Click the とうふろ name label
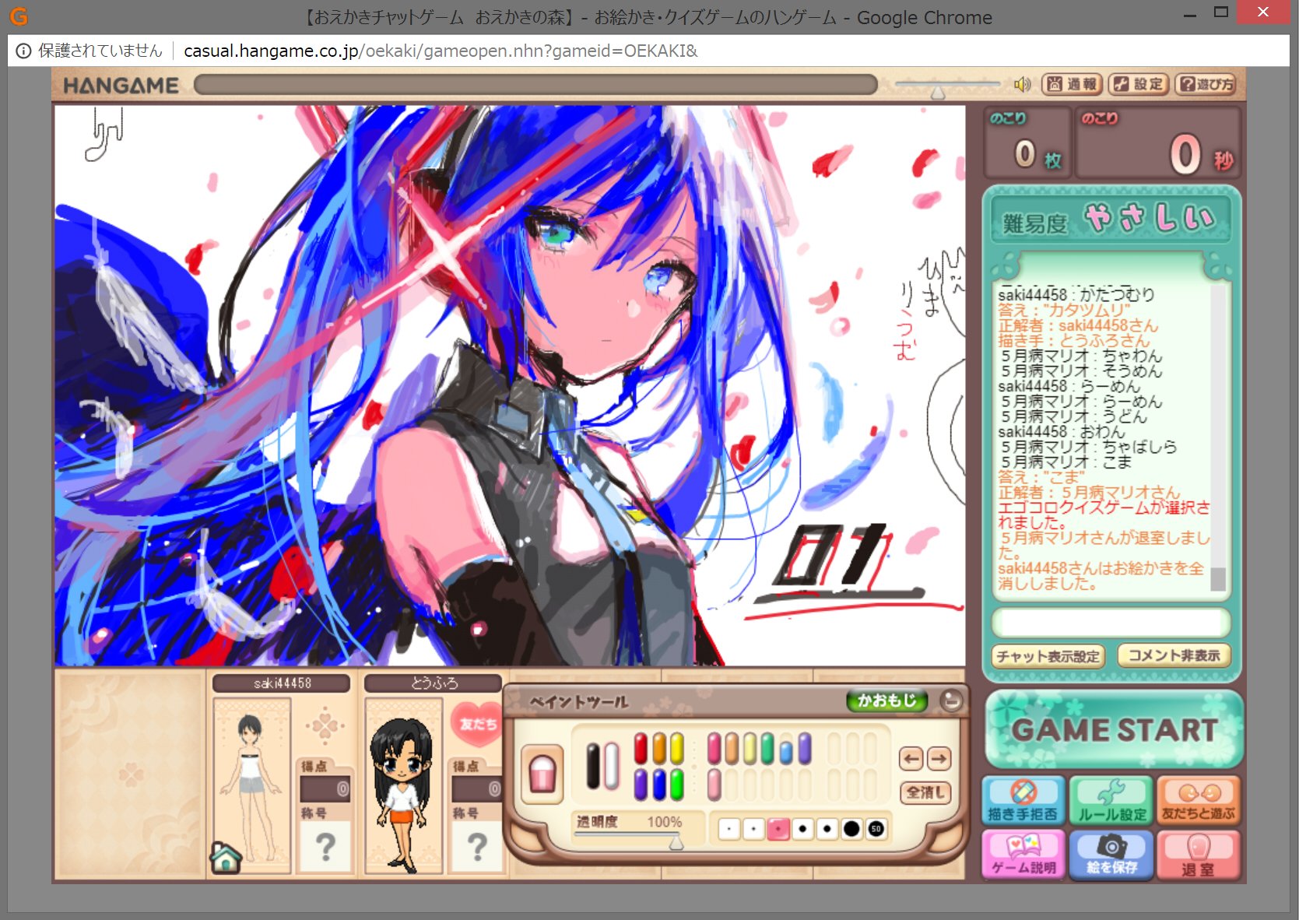The width and height of the screenshot is (1299, 920). [x=434, y=683]
